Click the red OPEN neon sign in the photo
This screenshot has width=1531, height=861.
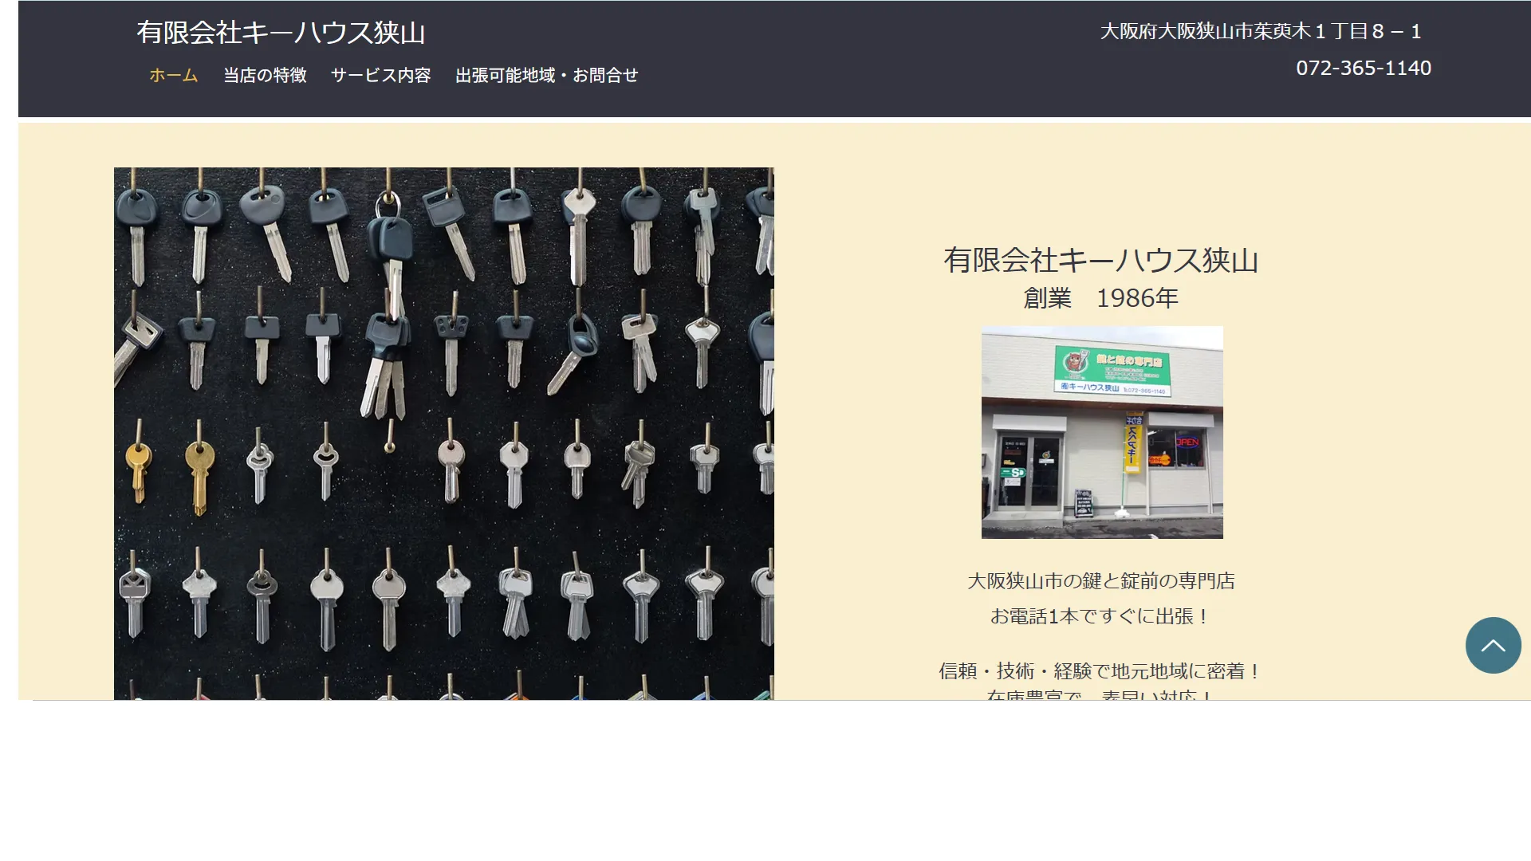coord(1187,442)
